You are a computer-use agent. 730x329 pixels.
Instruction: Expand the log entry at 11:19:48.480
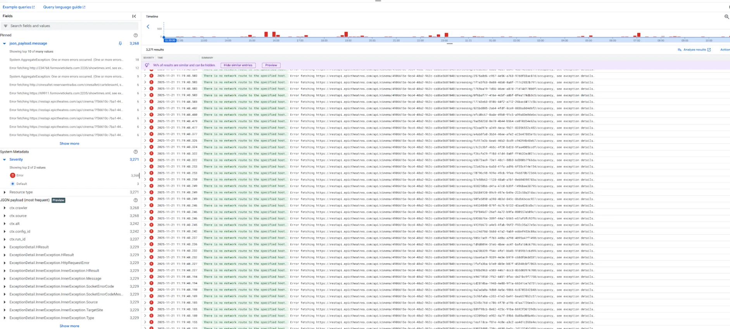click(x=145, y=115)
